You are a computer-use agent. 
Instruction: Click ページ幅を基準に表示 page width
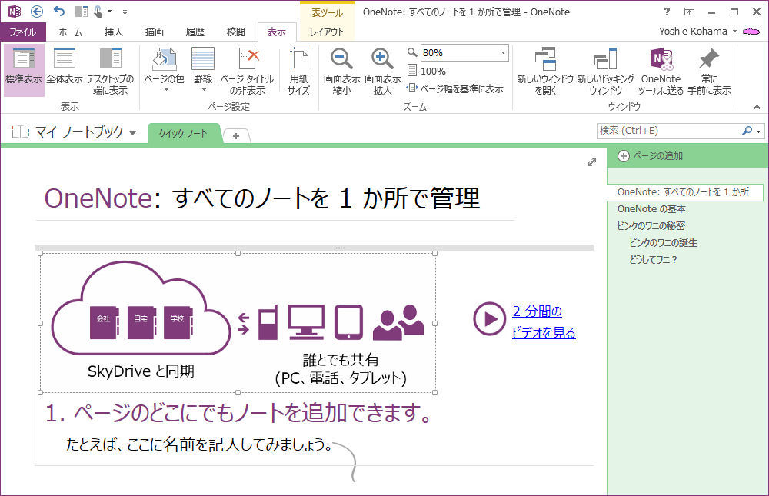point(455,88)
